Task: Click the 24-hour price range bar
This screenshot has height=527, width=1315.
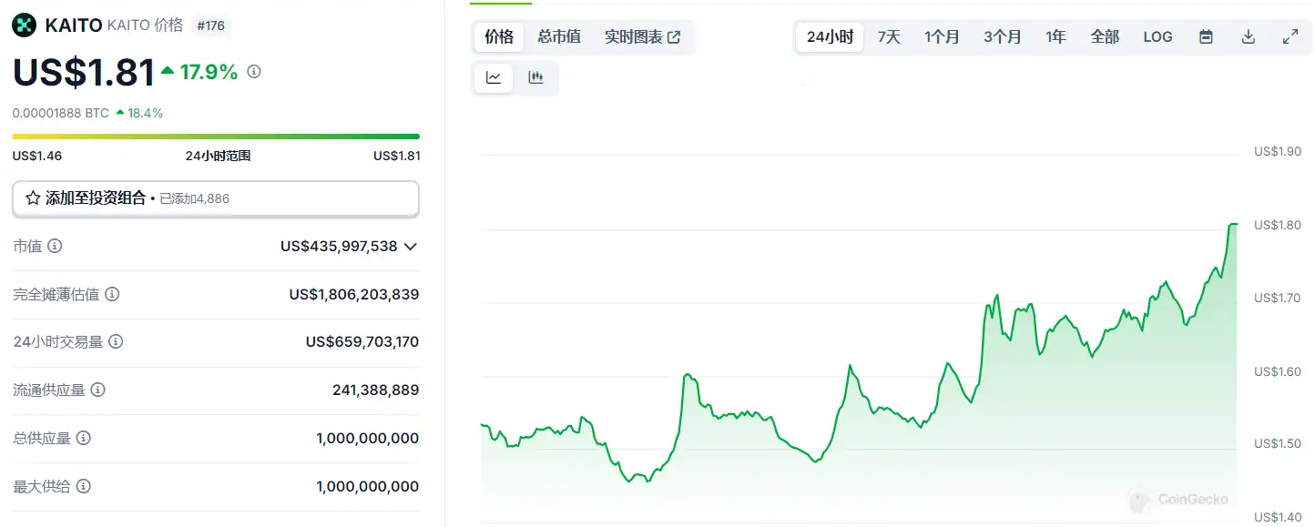Action: [x=216, y=137]
